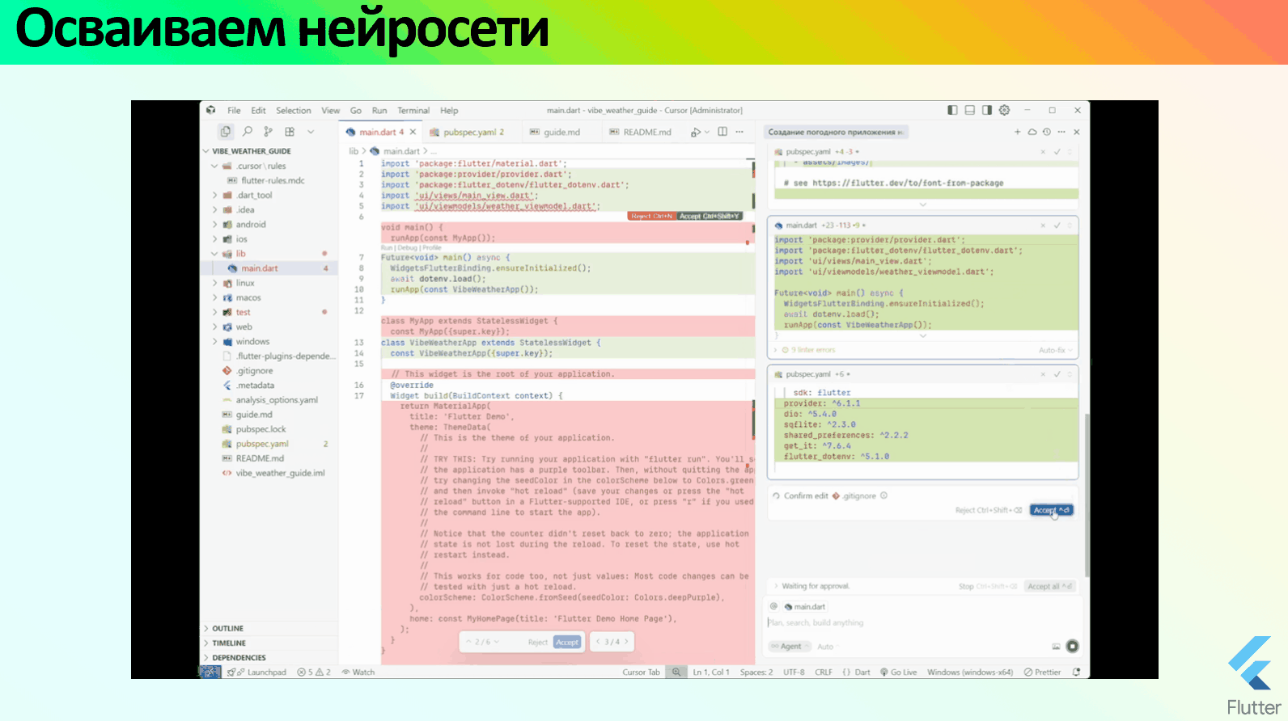The width and height of the screenshot is (1288, 721).
Task: Click the run/debug icon in editor toolbar
Action: pyautogui.click(x=695, y=132)
